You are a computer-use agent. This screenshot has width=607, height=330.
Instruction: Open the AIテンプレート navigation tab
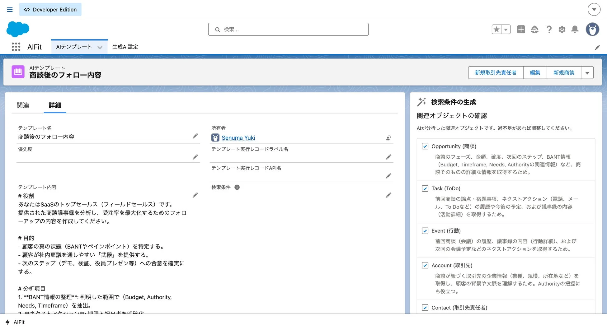(x=74, y=47)
